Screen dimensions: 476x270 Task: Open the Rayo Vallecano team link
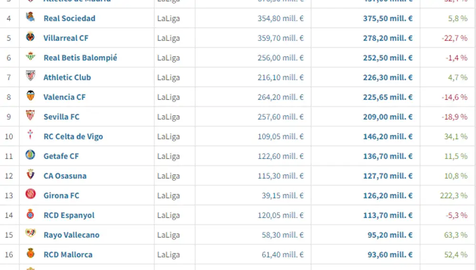(x=71, y=235)
